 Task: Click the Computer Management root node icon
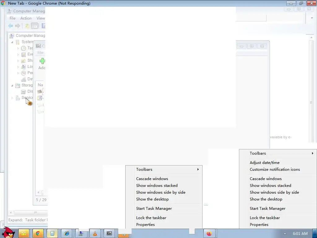(12, 36)
